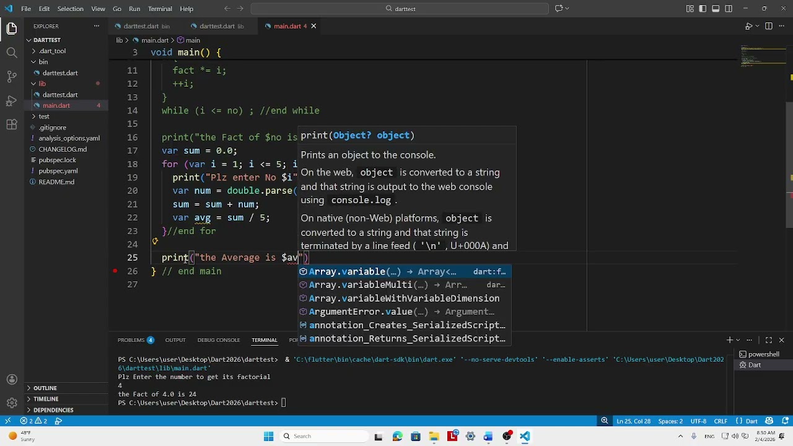793x446 pixels.
Task: Select the powershell terminal instance
Action: coord(763,354)
